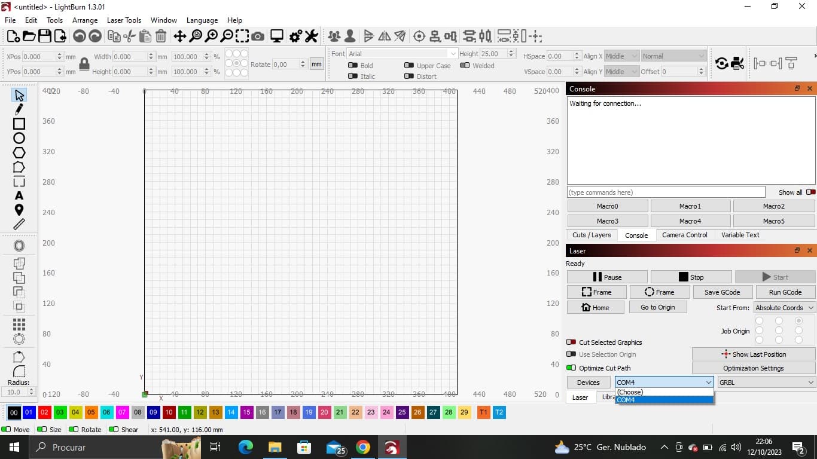
Task: Click the Camera capture toolbar icon
Action: click(x=258, y=36)
